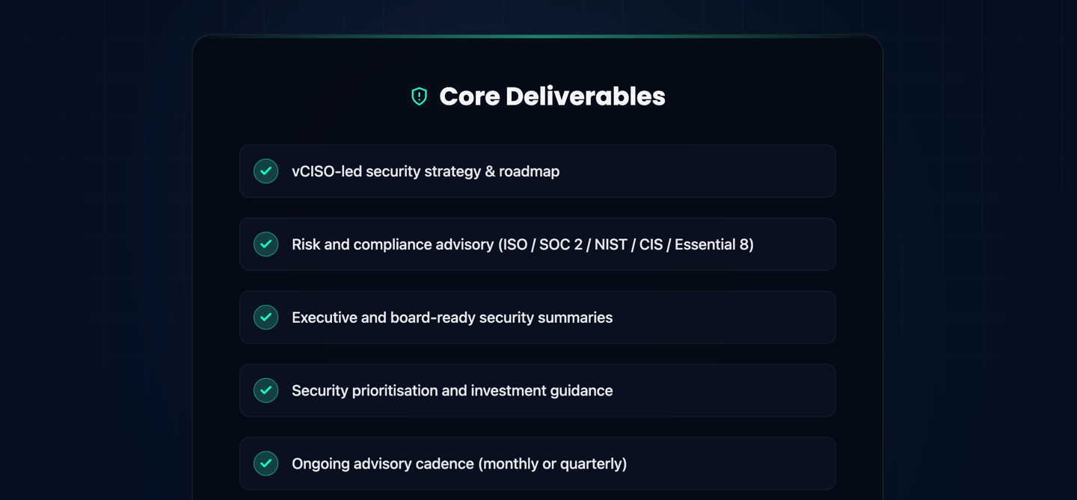1077x500 pixels.
Task: Click Executive and board-ready security summaries text
Action: click(x=452, y=318)
